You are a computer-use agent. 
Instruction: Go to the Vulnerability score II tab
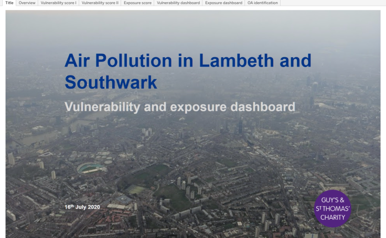coord(100,3)
